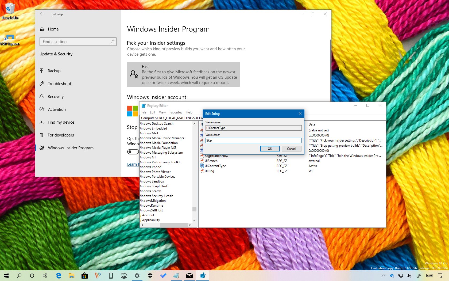Select Windows Desktop Search tree key
Viewport: 449px width, 281px height.
(157, 124)
